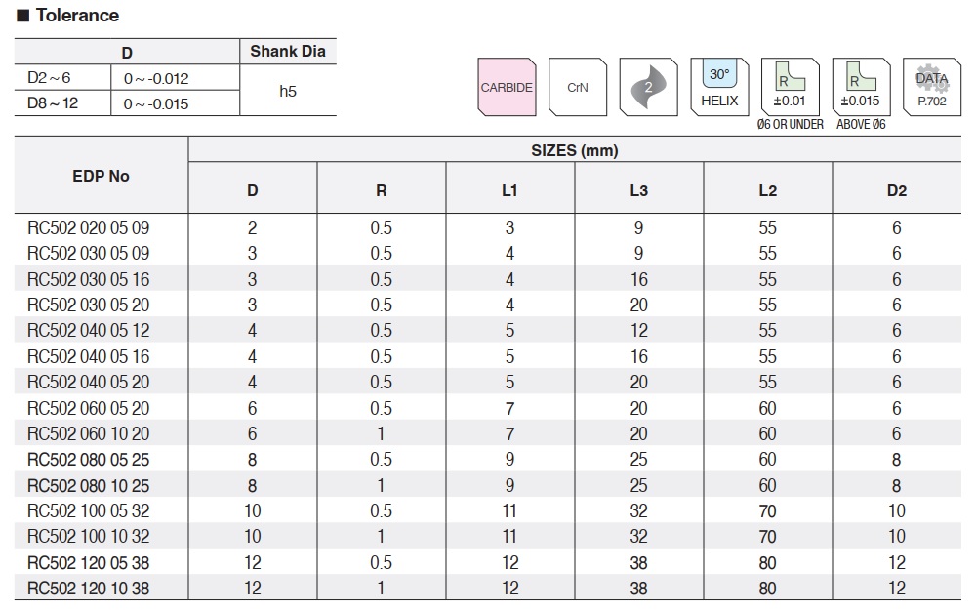Select the L3 column header
Screen dimensions: 976x611
pyautogui.click(x=638, y=190)
